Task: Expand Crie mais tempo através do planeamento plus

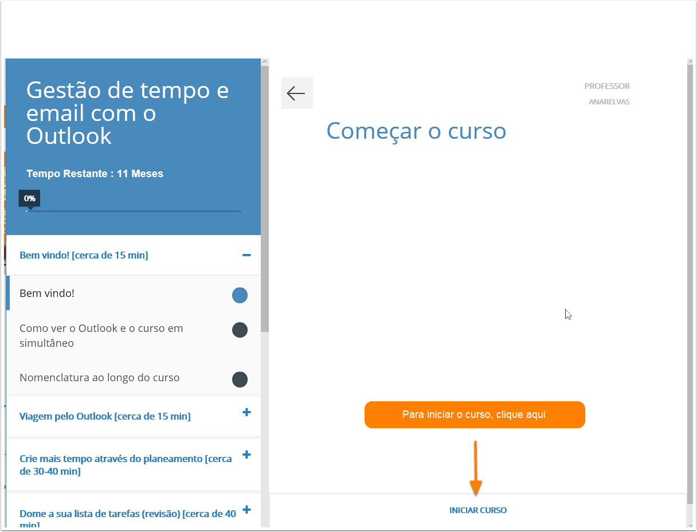Action: tap(246, 455)
